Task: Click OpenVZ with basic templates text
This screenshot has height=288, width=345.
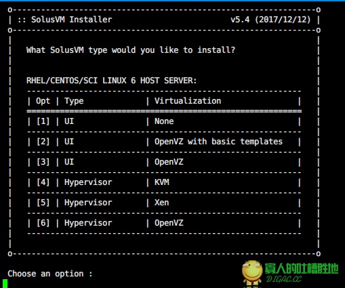Action: (x=218, y=142)
